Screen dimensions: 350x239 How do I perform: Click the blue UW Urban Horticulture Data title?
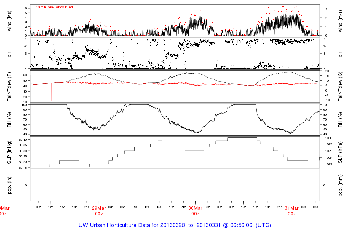tap(175, 226)
